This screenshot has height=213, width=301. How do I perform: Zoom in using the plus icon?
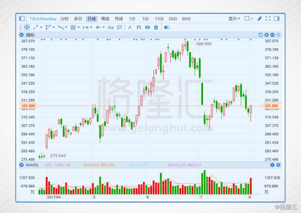pyautogui.click(x=267, y=35)
